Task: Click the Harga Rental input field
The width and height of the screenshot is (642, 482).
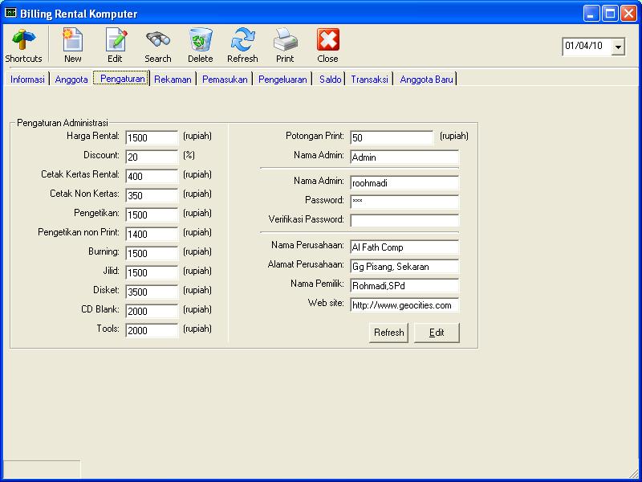Action: [152, 138]
